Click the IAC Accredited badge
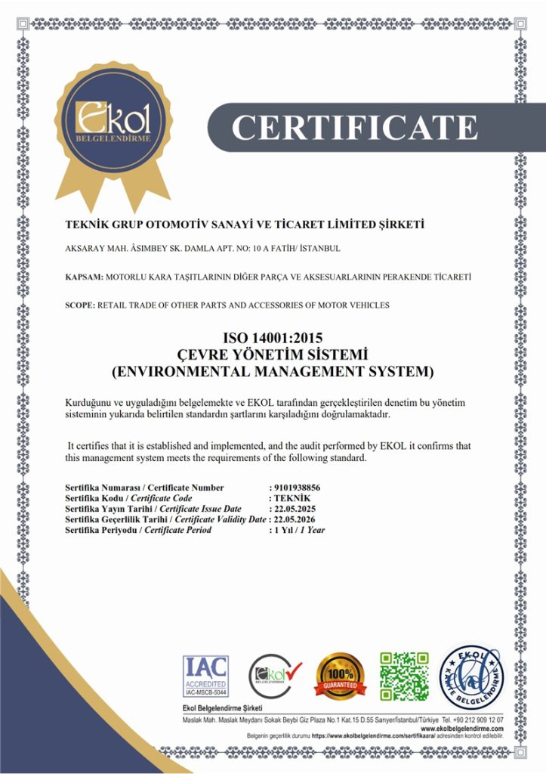The image size is (546, 774). (x=205, y=676)
